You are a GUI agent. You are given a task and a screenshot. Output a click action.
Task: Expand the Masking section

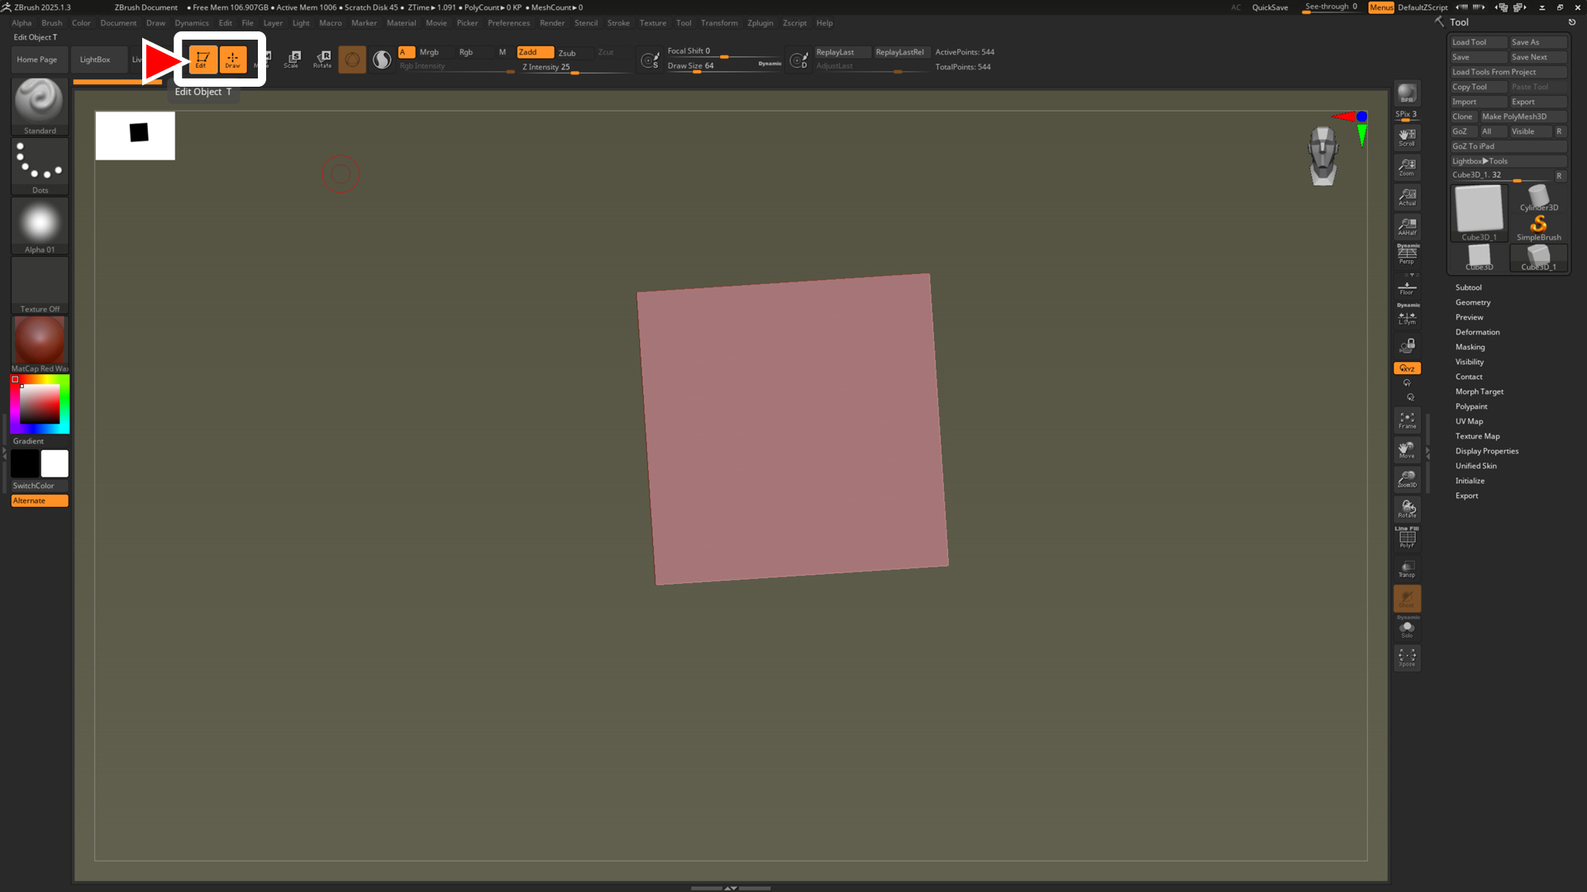1470,347
